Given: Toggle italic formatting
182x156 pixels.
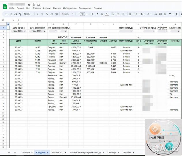Looking at the screenshot, I should 97,14.
